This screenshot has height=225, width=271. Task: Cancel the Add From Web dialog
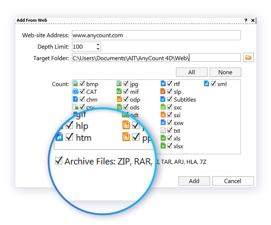[233, 181]
